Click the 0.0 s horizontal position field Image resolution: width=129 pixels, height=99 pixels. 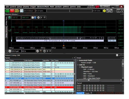[x=28, y=51]
